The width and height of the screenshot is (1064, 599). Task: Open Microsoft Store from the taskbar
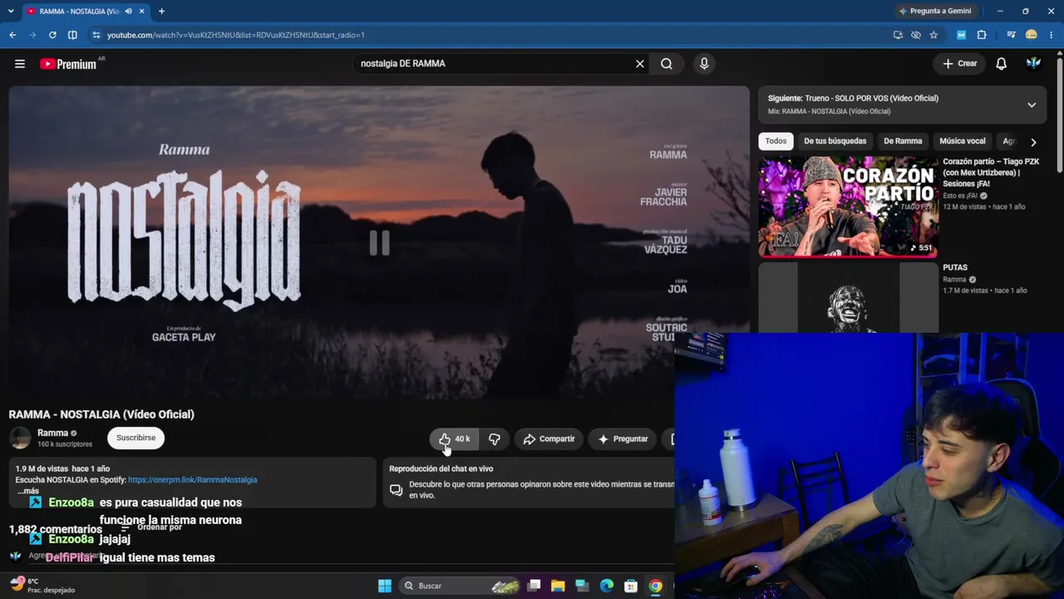pyautogui.click(x=631, y=586)
